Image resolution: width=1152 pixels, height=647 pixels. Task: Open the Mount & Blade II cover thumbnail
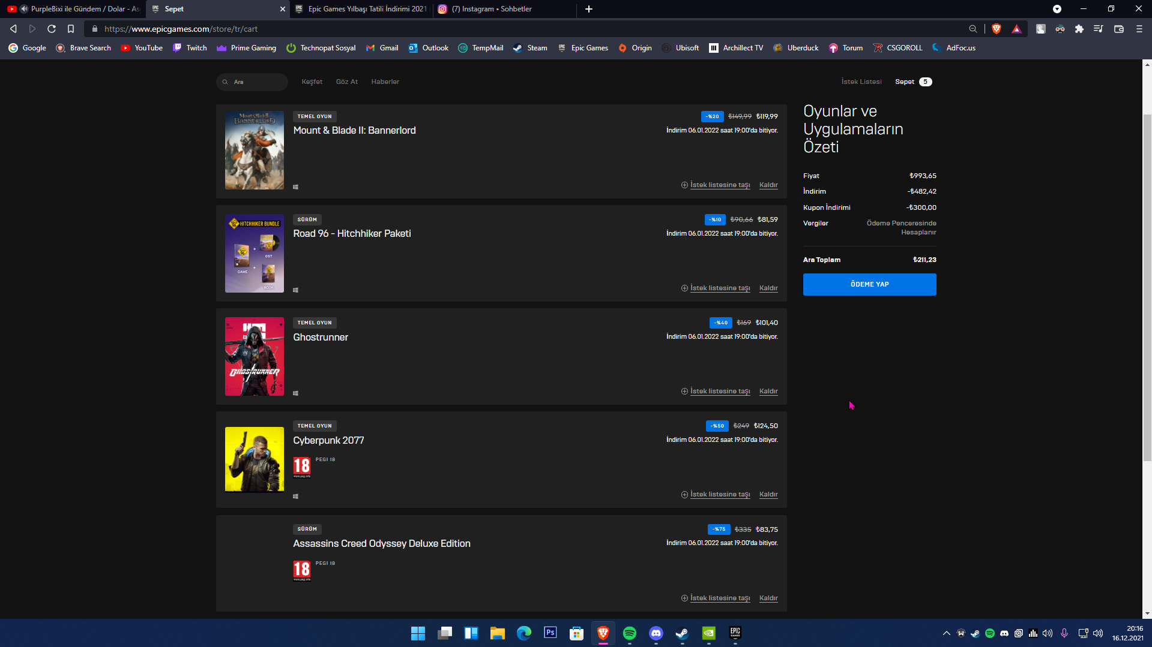(255, 151)
